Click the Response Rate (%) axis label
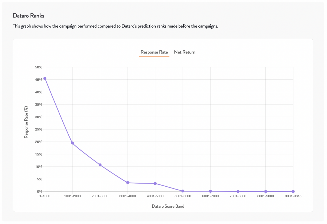Image resolution: width=327 pixels, height=224 pixels. pyautogui.click(x=26, y=122)
